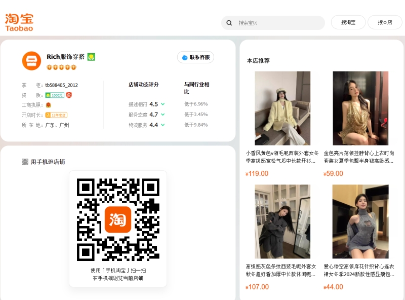The image size is (405, 300).
Task: Expand the 物流服务 4.4 score arrow
Action: click(163, 125)
